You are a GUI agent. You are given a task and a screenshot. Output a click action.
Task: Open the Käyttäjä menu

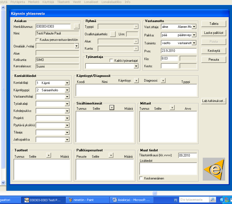48,2
